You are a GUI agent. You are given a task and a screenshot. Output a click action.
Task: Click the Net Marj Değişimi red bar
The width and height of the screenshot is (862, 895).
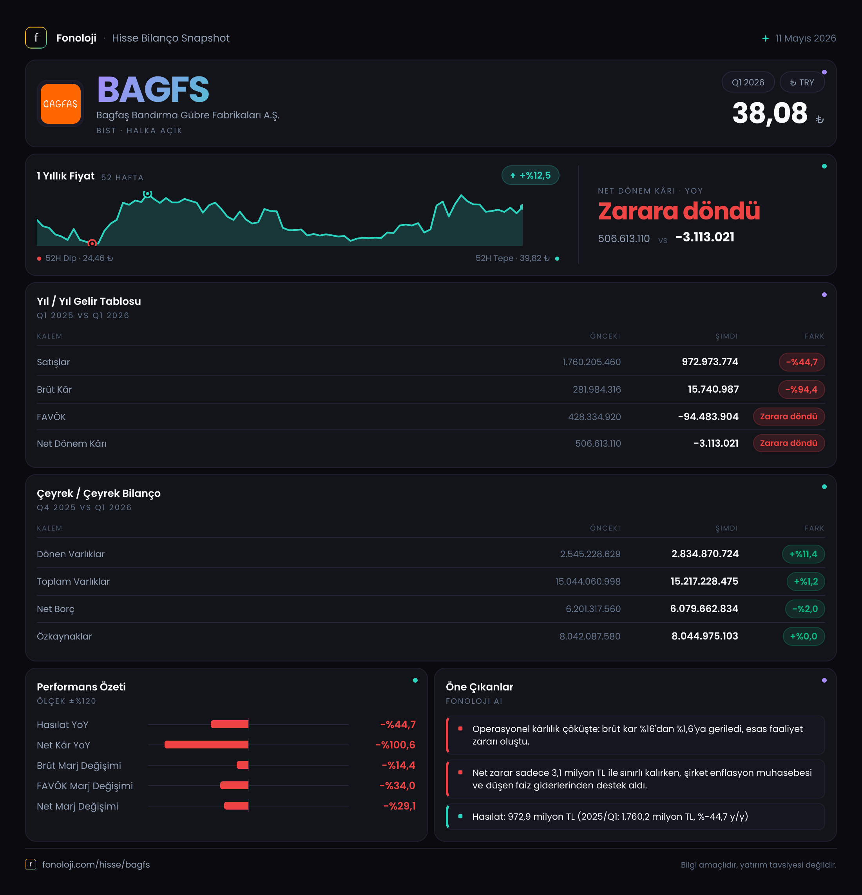tap(236, 806)
